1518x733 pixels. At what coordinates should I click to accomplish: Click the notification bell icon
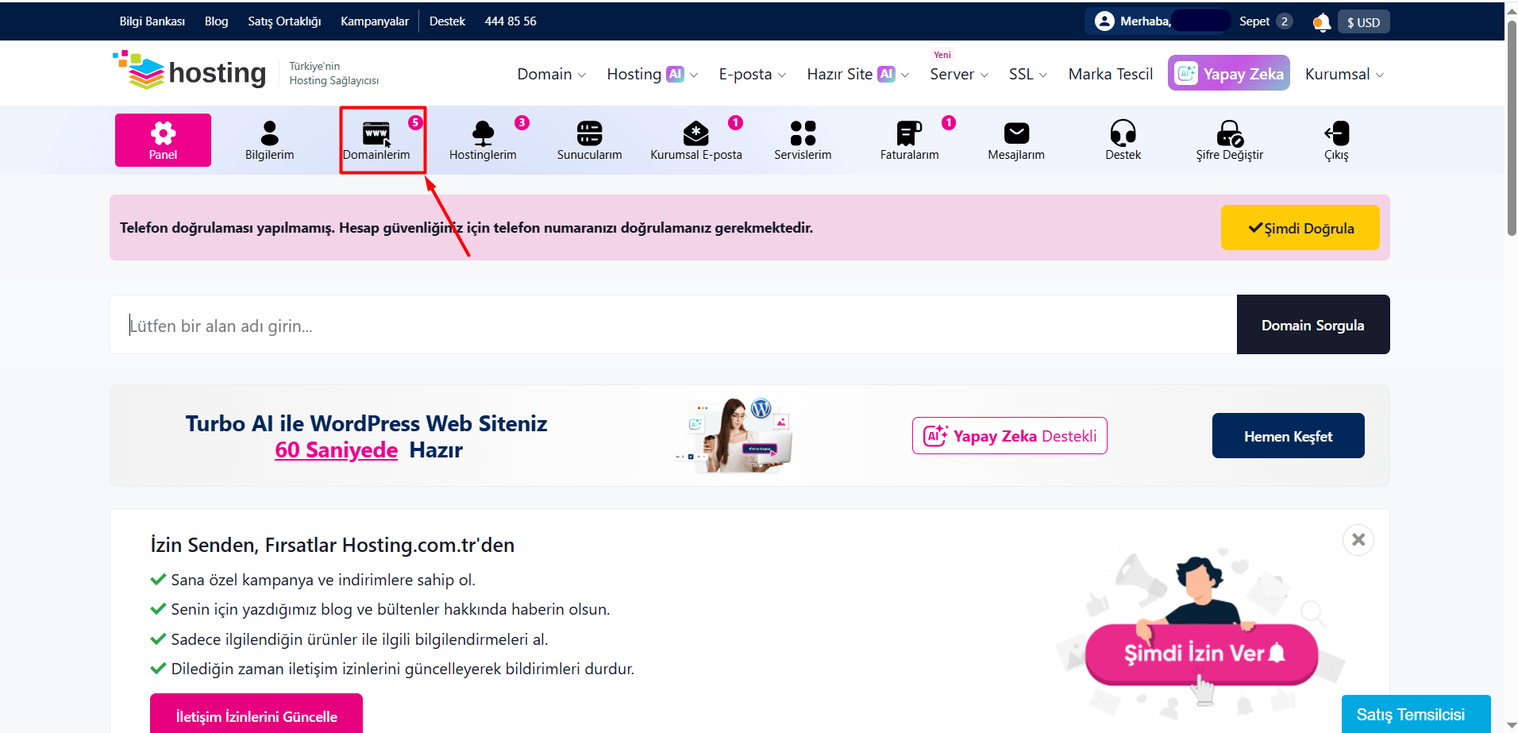(x=1321, y=22)
